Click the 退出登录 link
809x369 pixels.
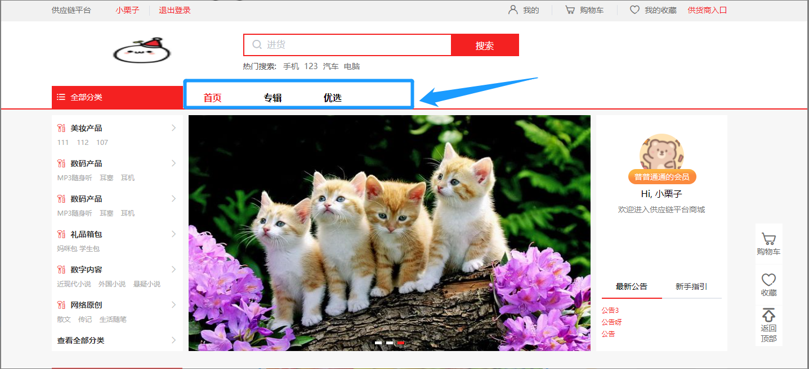point(175,10)
